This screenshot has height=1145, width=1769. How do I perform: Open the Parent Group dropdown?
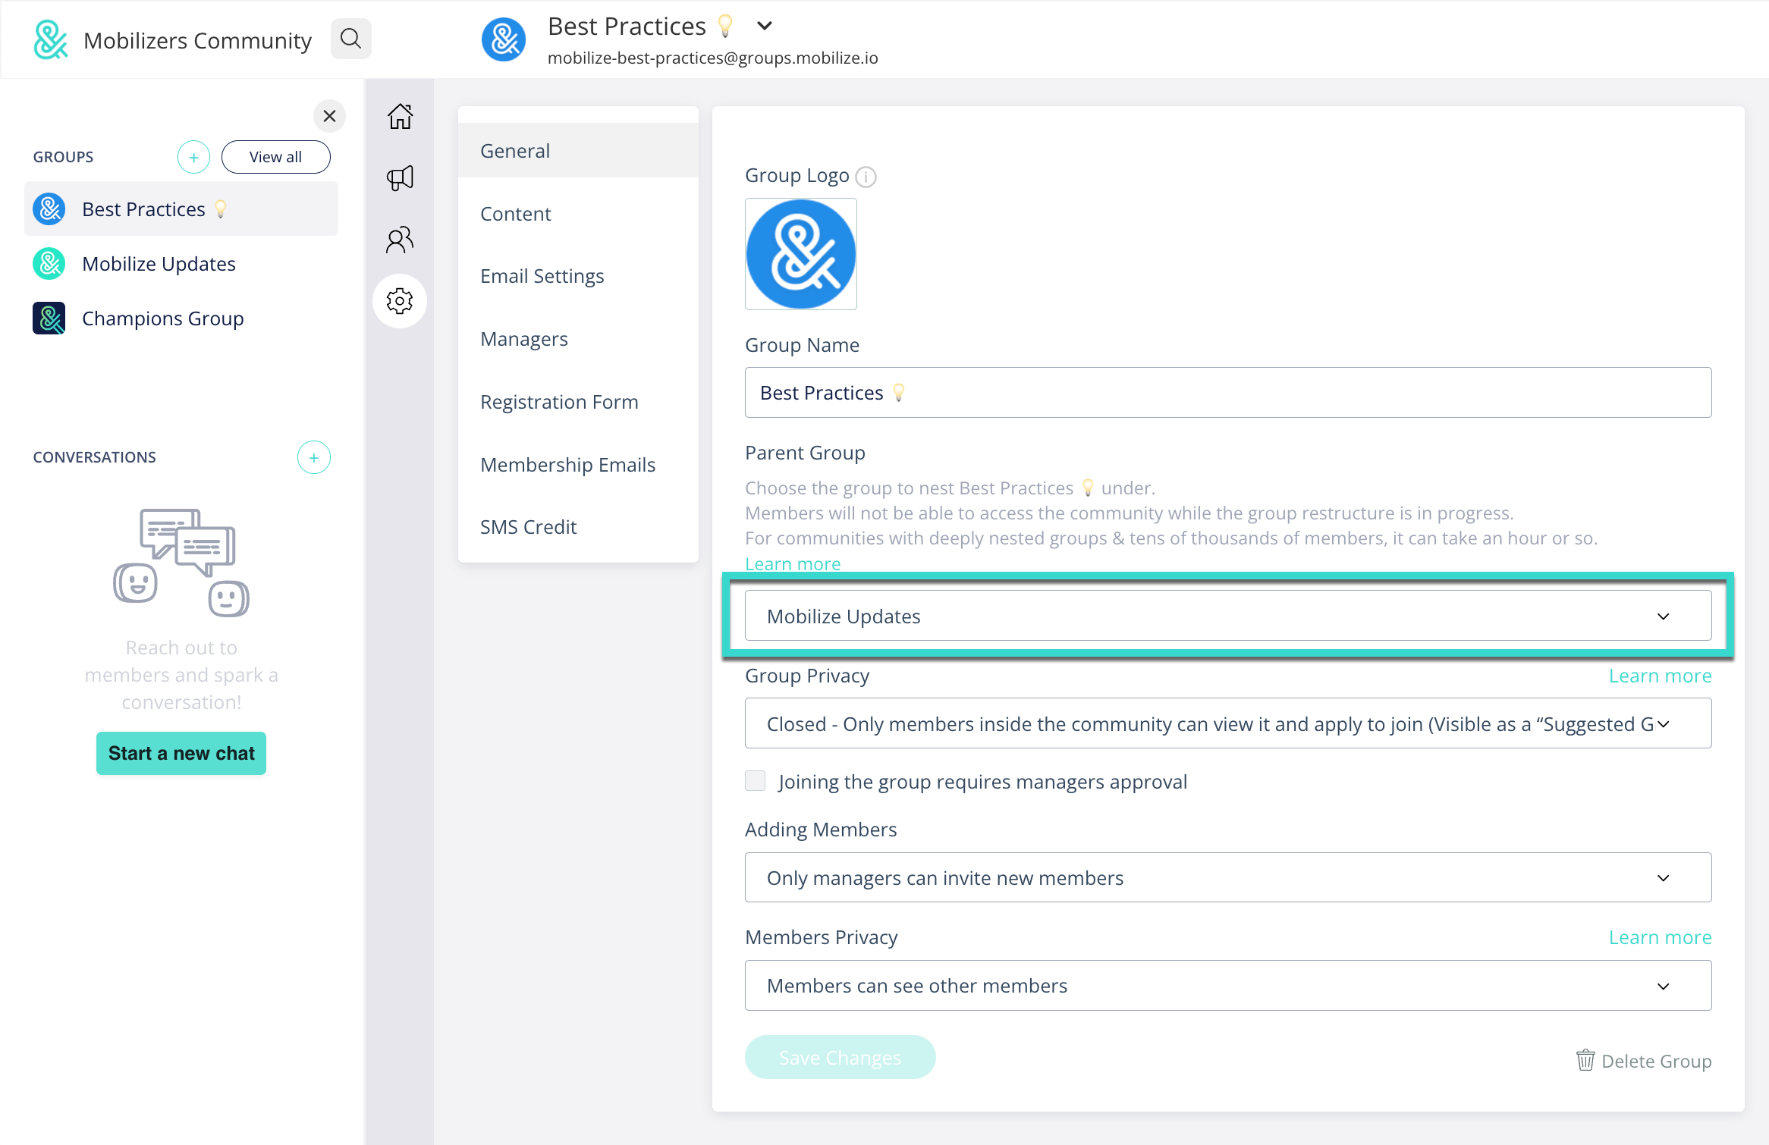(x=1228, y=616)
